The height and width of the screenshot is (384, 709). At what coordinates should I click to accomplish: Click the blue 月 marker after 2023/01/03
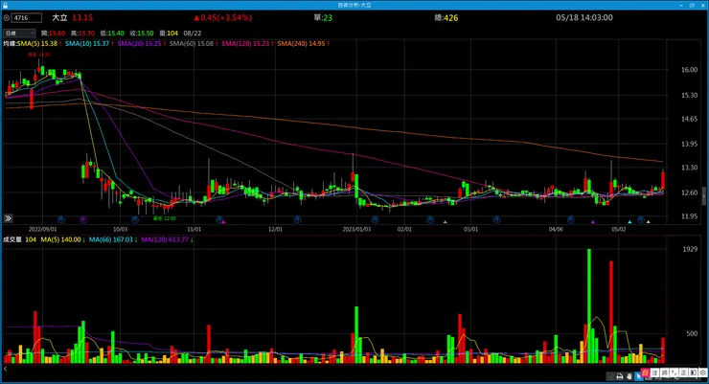click(x=375, y=219)
